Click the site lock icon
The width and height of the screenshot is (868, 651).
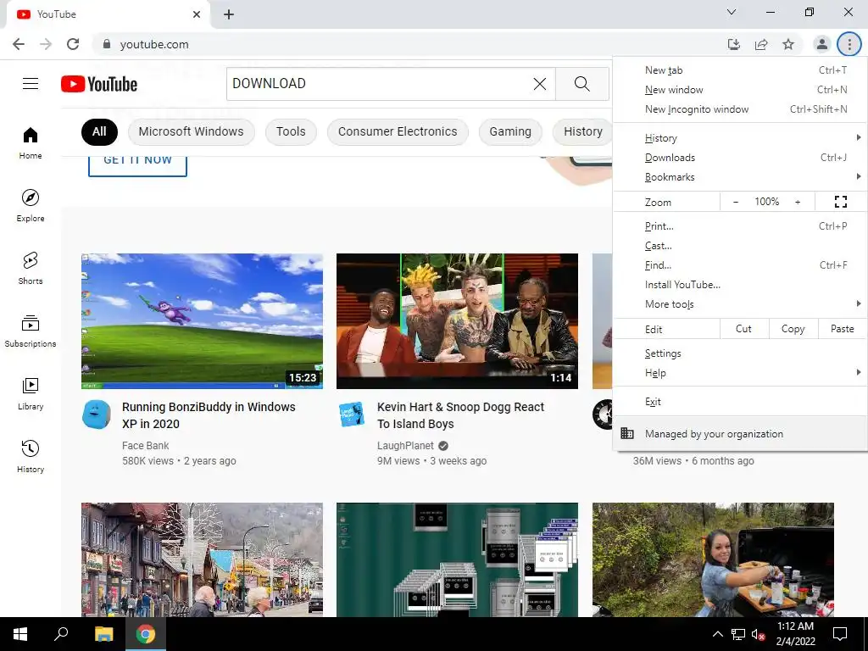(107, 44)
